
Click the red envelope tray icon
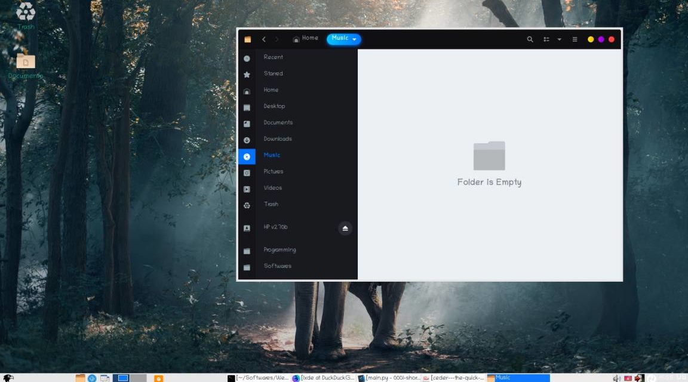pos(628,378)
